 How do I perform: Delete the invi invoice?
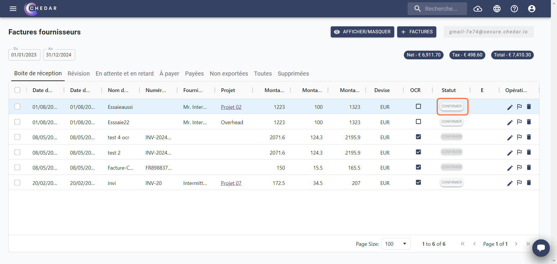click(x=529, y=183)
